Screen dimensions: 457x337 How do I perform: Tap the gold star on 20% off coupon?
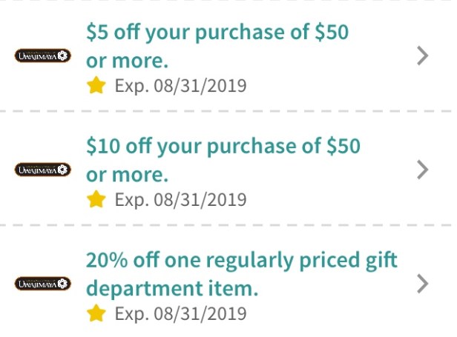tap(96, 314)
